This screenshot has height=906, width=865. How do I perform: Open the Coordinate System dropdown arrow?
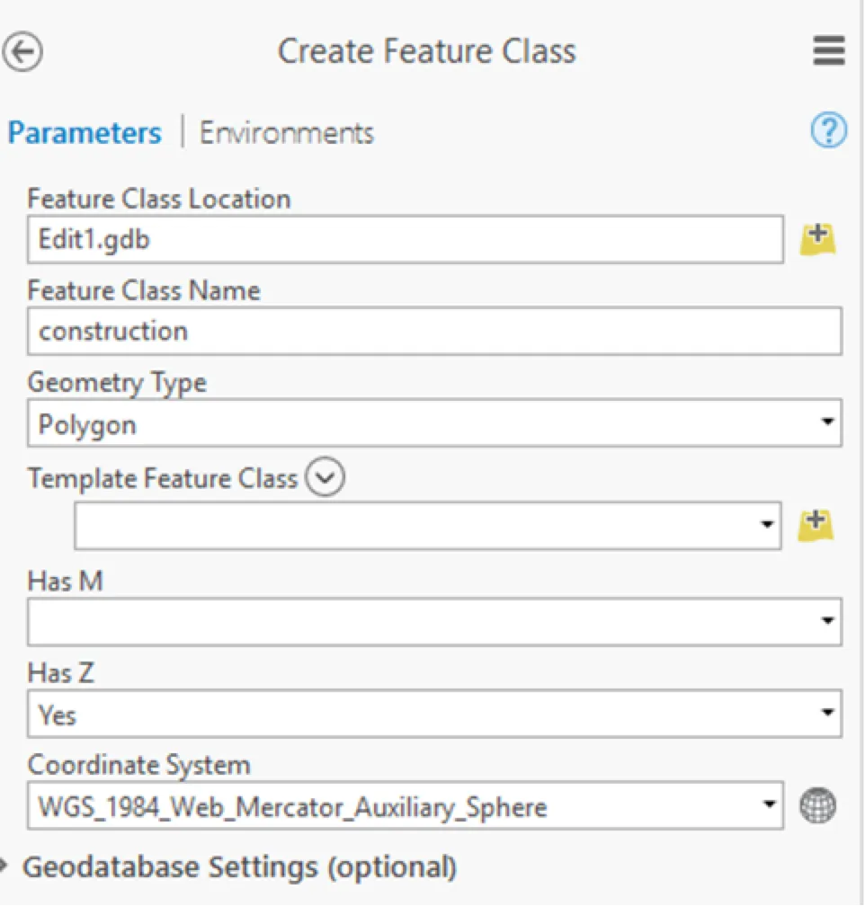click(x=769, y=804)
